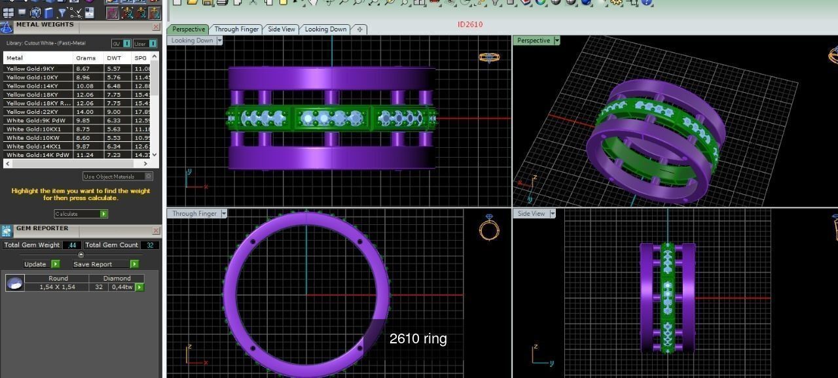Add a new viewport tab

[x=359, y=29]
